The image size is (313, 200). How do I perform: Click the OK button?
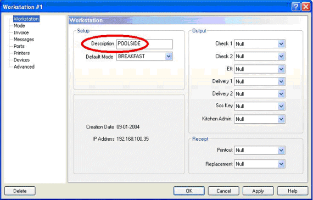coord(189,191)
